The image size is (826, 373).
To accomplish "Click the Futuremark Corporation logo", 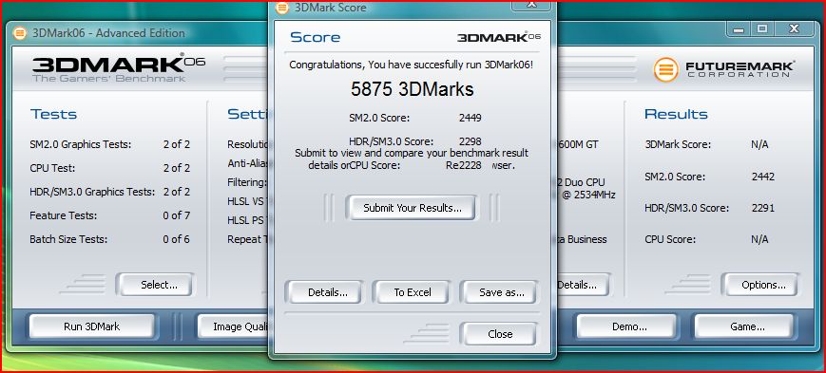I will tap(724, 69).
